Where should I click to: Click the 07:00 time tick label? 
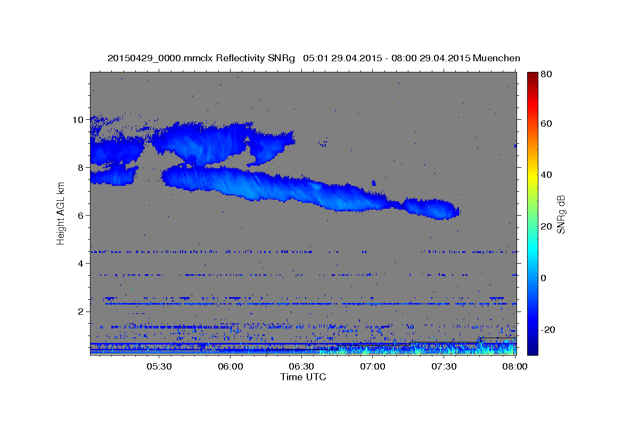[x=373, y=366]
